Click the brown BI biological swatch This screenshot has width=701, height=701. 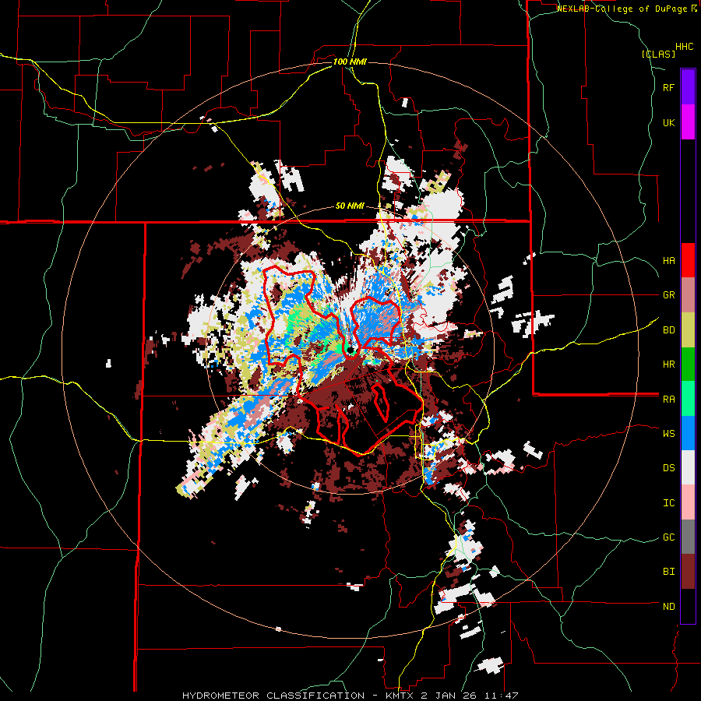(688, 572)
